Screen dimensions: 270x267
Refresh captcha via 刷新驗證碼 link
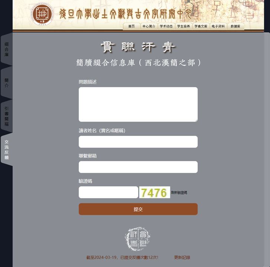click(x=179, y=192)
